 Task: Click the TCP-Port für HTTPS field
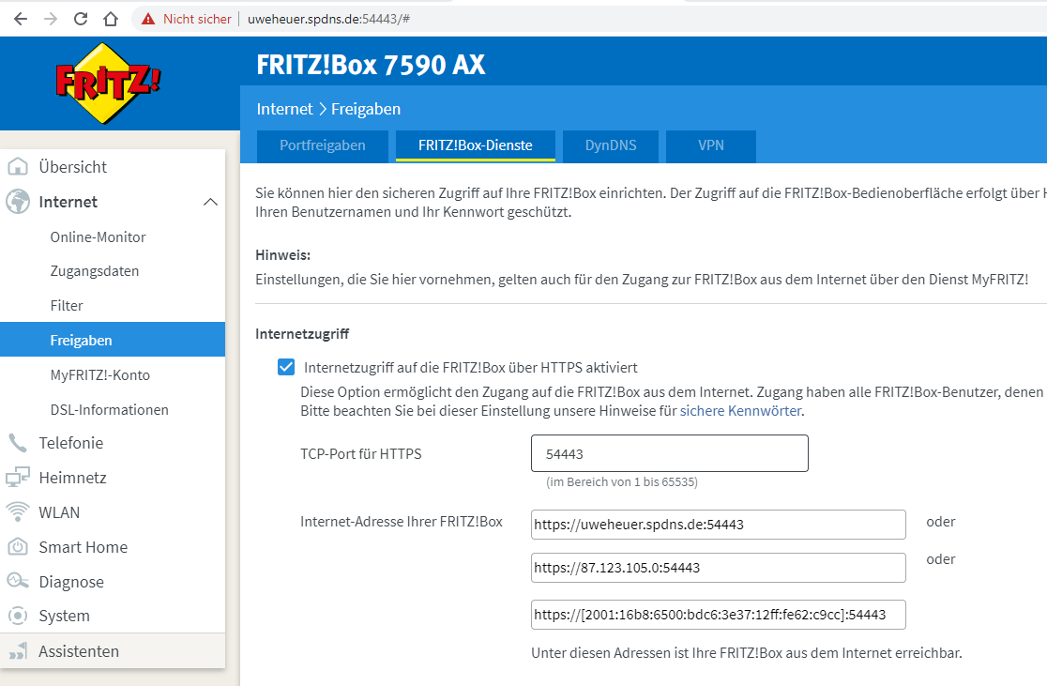click(x=669, y=453)
